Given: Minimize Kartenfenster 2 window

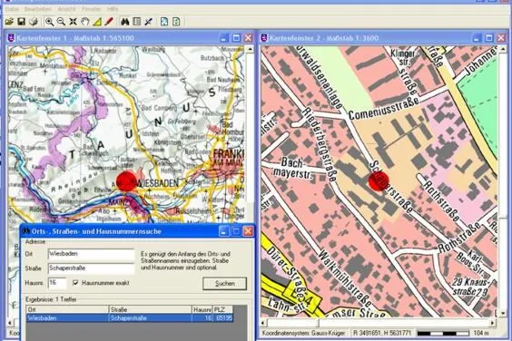Looking at the screenshot, I should pos(477,38).
